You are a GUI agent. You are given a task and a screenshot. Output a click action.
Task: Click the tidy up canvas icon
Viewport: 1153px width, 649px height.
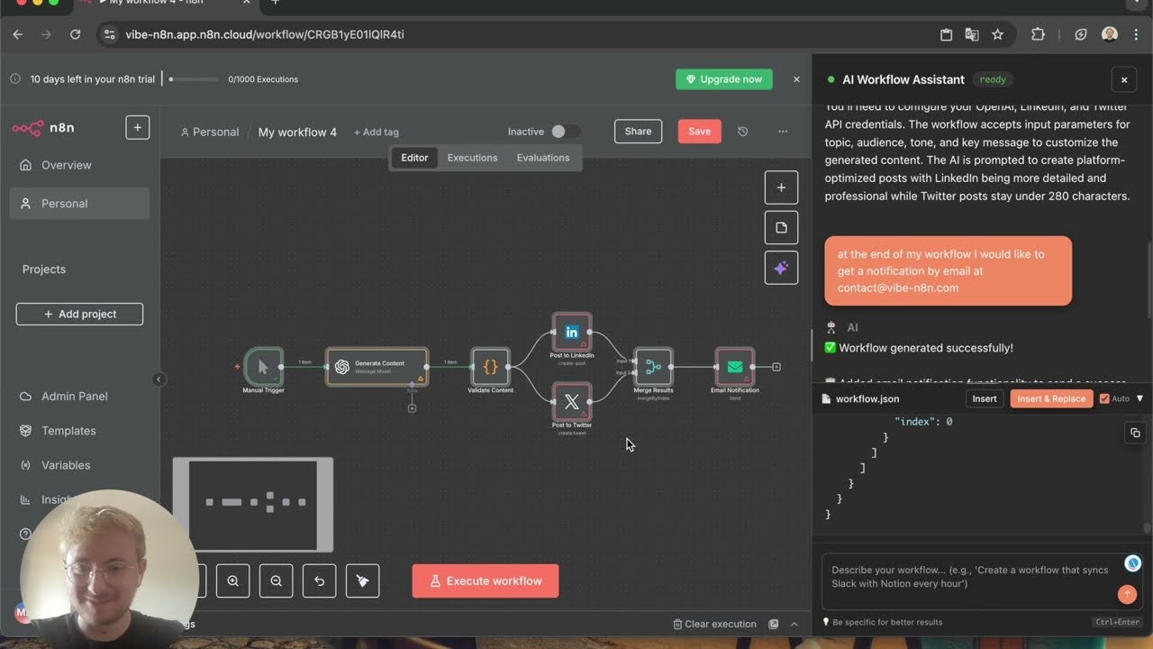[x=362, y=580]
